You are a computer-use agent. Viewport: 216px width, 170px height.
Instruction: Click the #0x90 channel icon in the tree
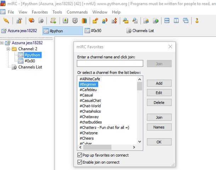(21, 61)
